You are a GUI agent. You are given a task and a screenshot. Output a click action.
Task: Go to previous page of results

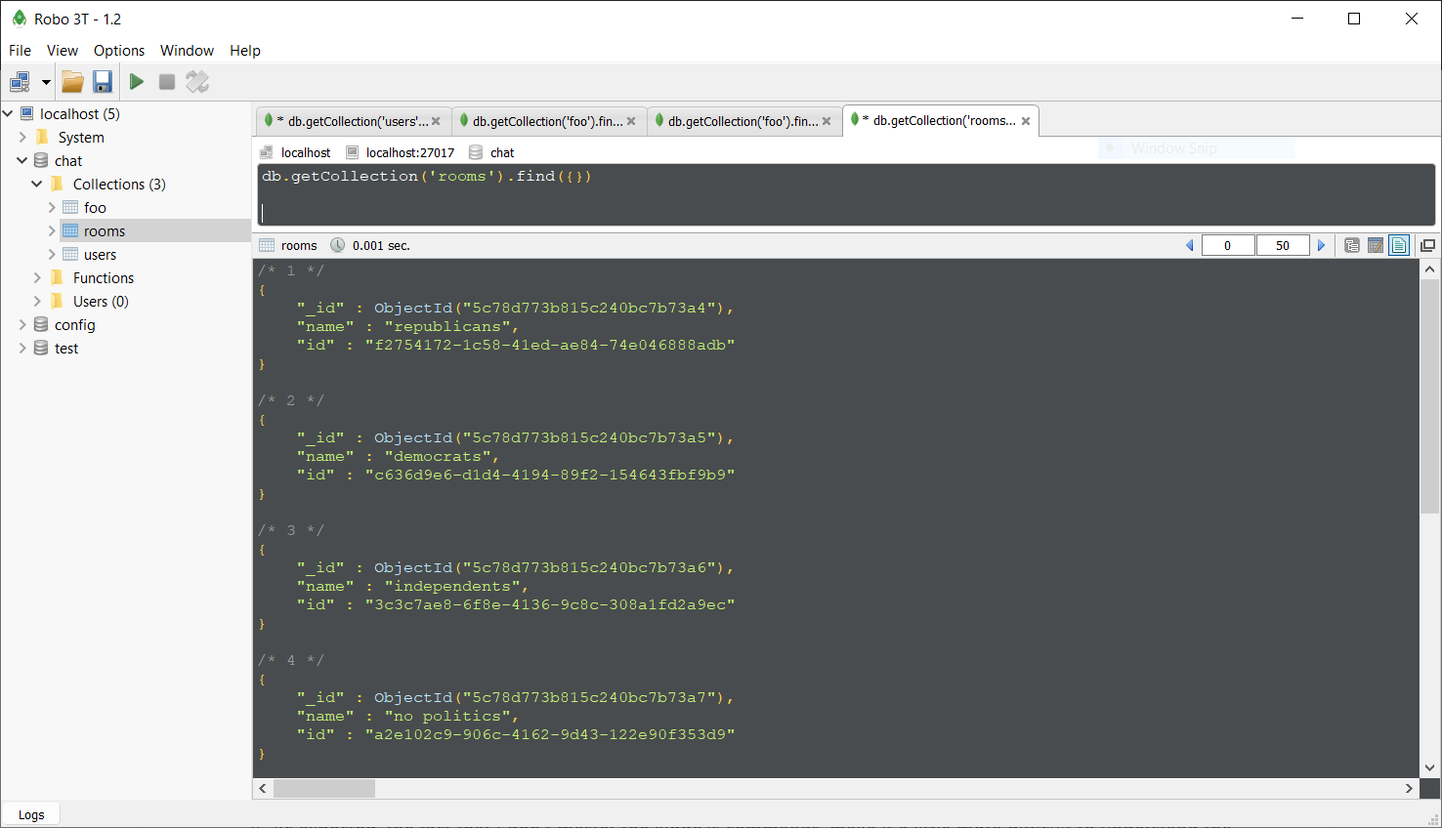point(1190,245)
